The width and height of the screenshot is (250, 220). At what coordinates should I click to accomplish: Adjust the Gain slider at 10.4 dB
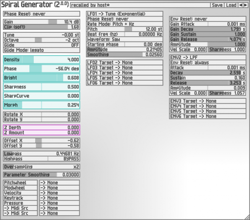(x=42, y=22)
